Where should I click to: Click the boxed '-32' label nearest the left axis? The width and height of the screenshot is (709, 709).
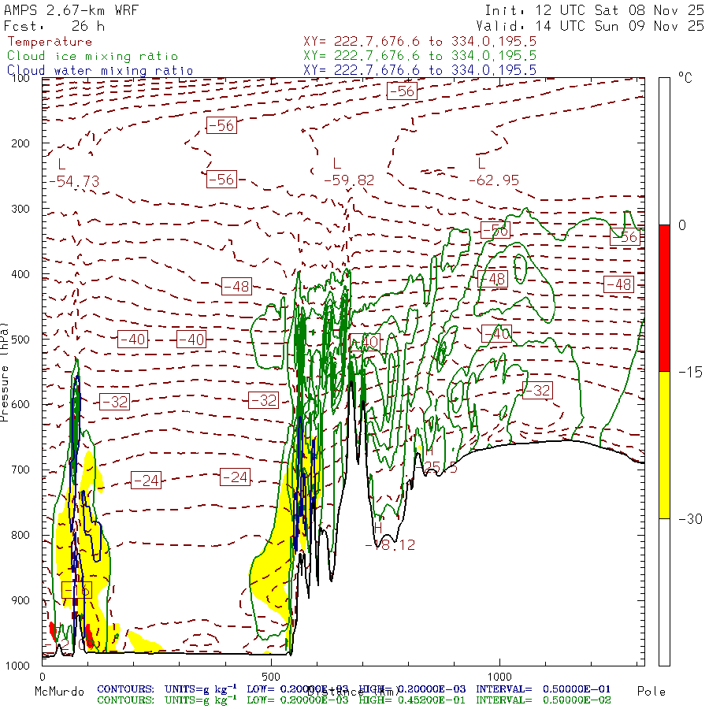114,402
